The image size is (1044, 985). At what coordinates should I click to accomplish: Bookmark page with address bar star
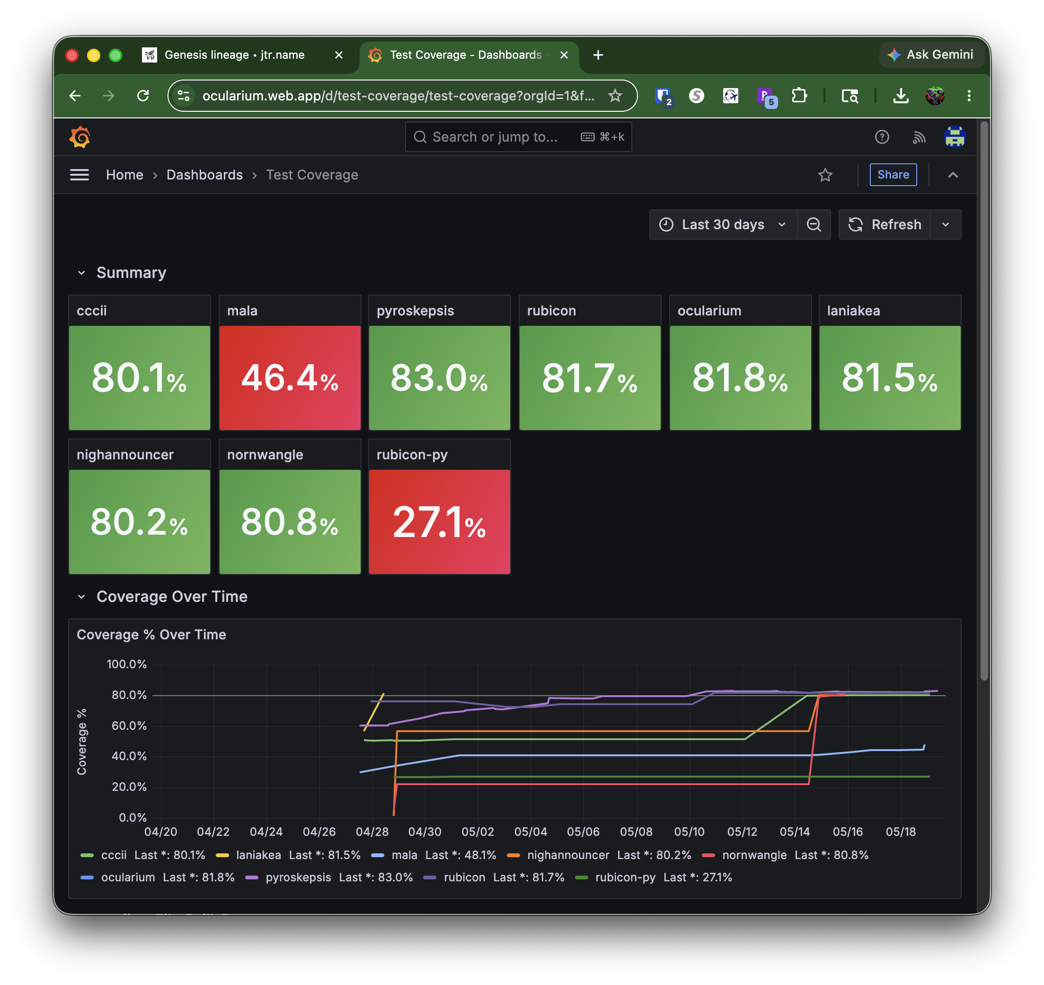coord(615,96)
